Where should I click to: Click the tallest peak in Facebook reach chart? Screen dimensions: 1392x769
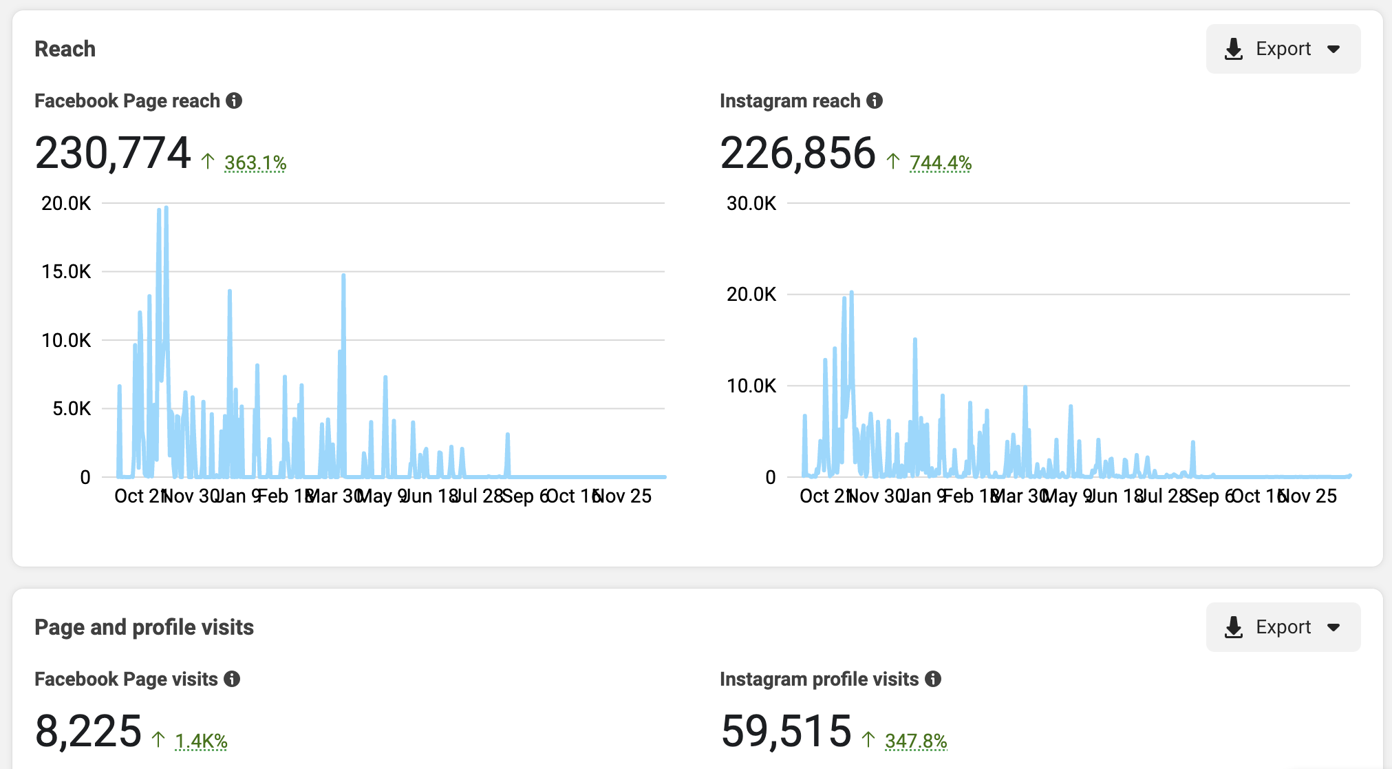click(166, 207)
